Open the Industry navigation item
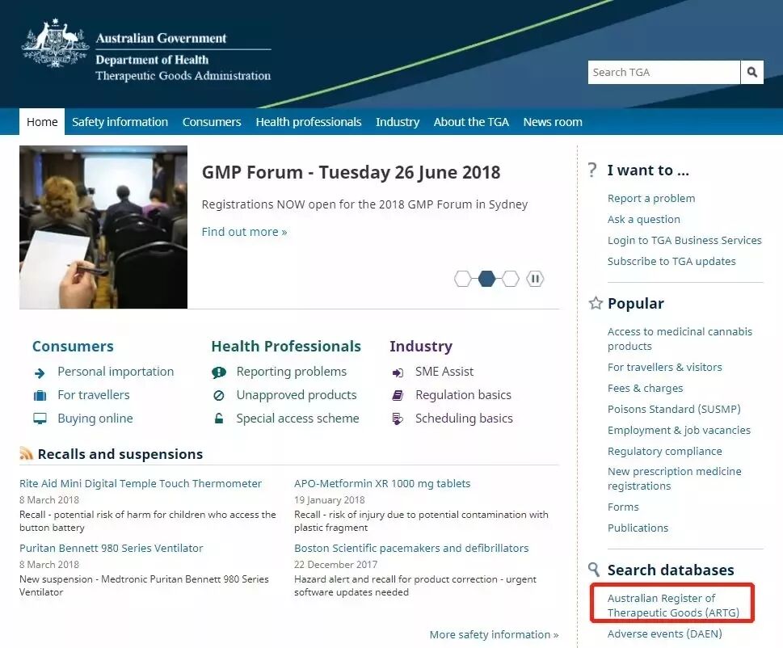 [x=398, y=122]
